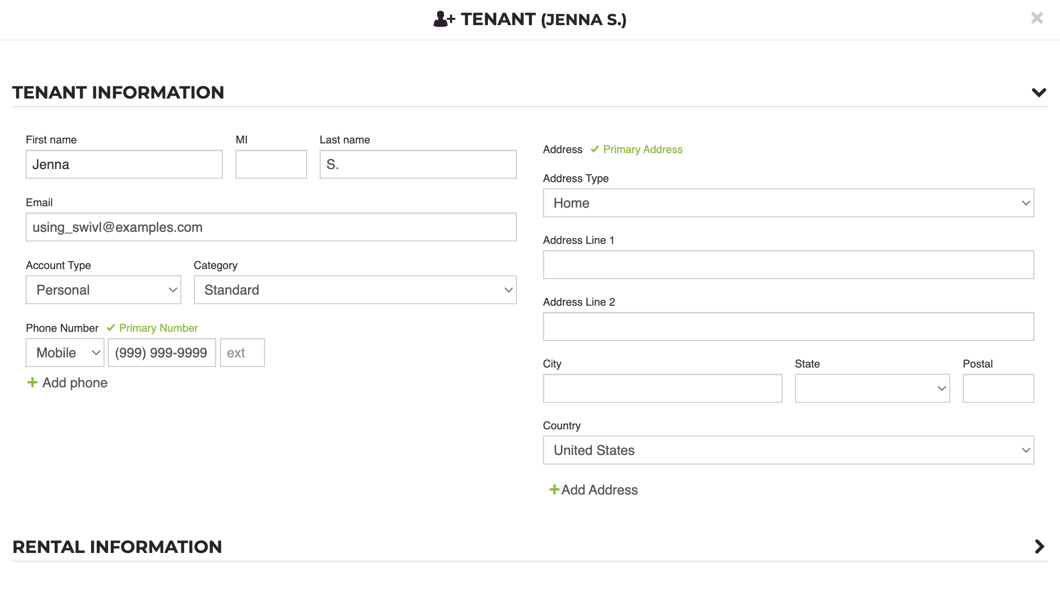
Task: Expand the Rental Information section chevron
Action: (1039, 547)
